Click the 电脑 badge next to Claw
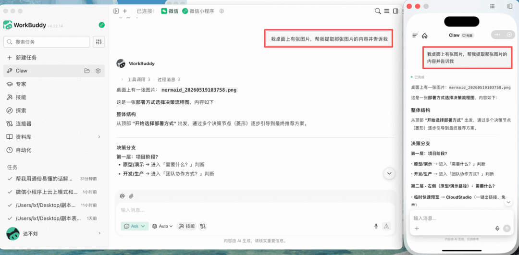The height and width of the screenshot is (255, 519). 468,36
